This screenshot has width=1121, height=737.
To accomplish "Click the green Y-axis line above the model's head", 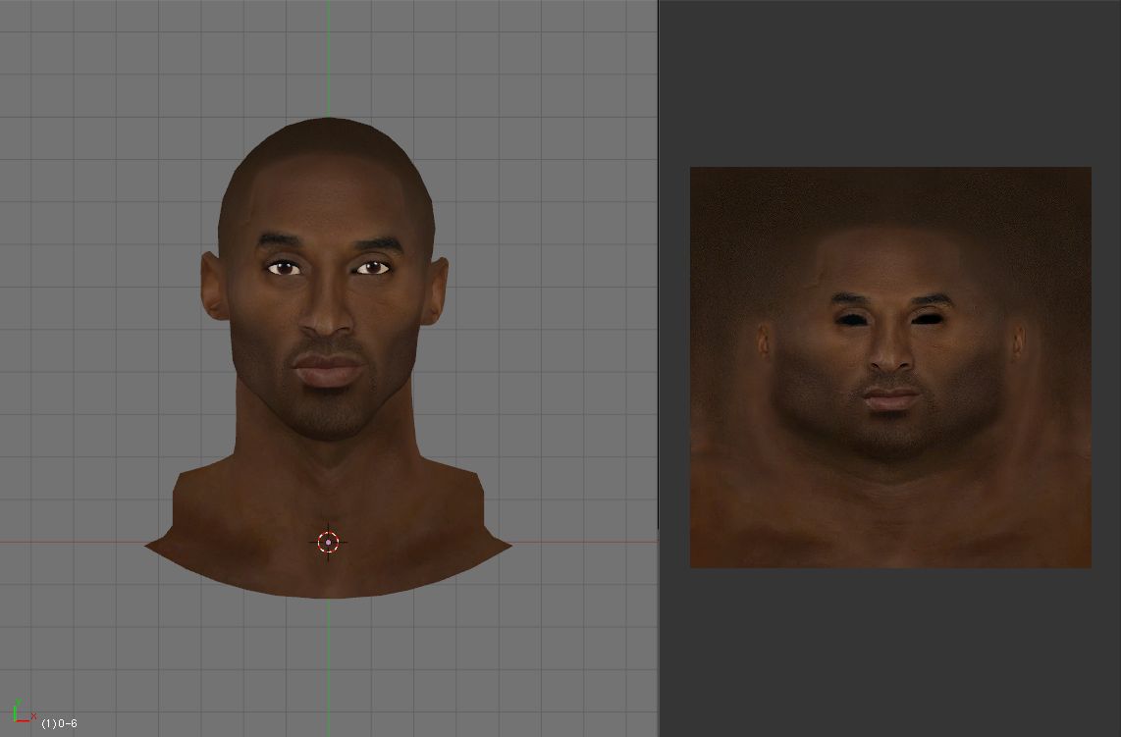I will click(328, 59).
